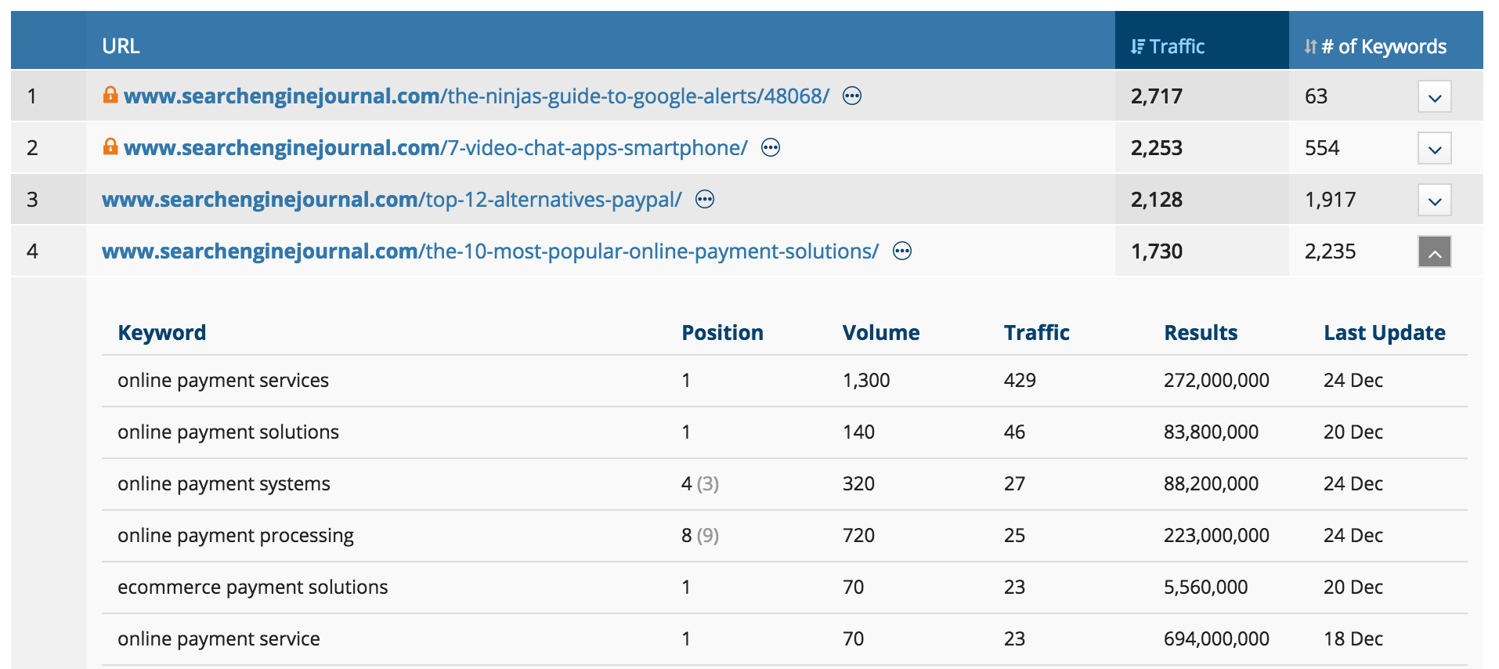
Task: Click the sort arrows icon on # of Keywords
Action: point(1310,47)
